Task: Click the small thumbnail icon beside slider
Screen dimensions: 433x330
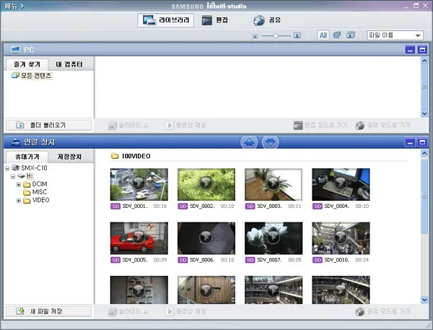Action: [x=255, y=35]
